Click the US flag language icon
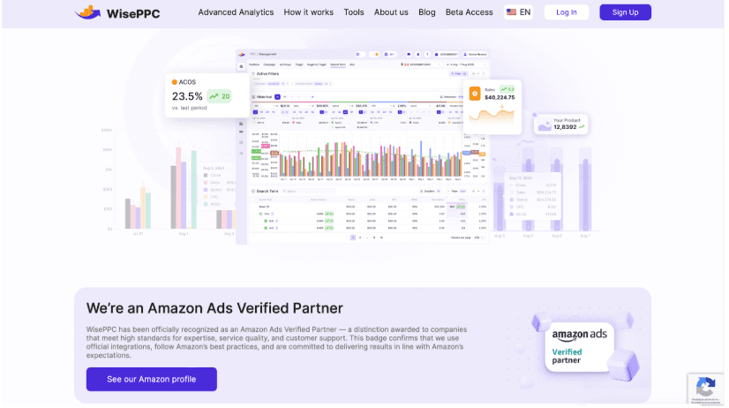 [x=511, y=12]
